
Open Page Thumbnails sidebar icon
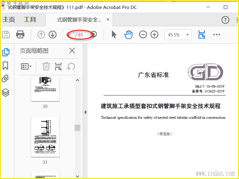[6, 52]
